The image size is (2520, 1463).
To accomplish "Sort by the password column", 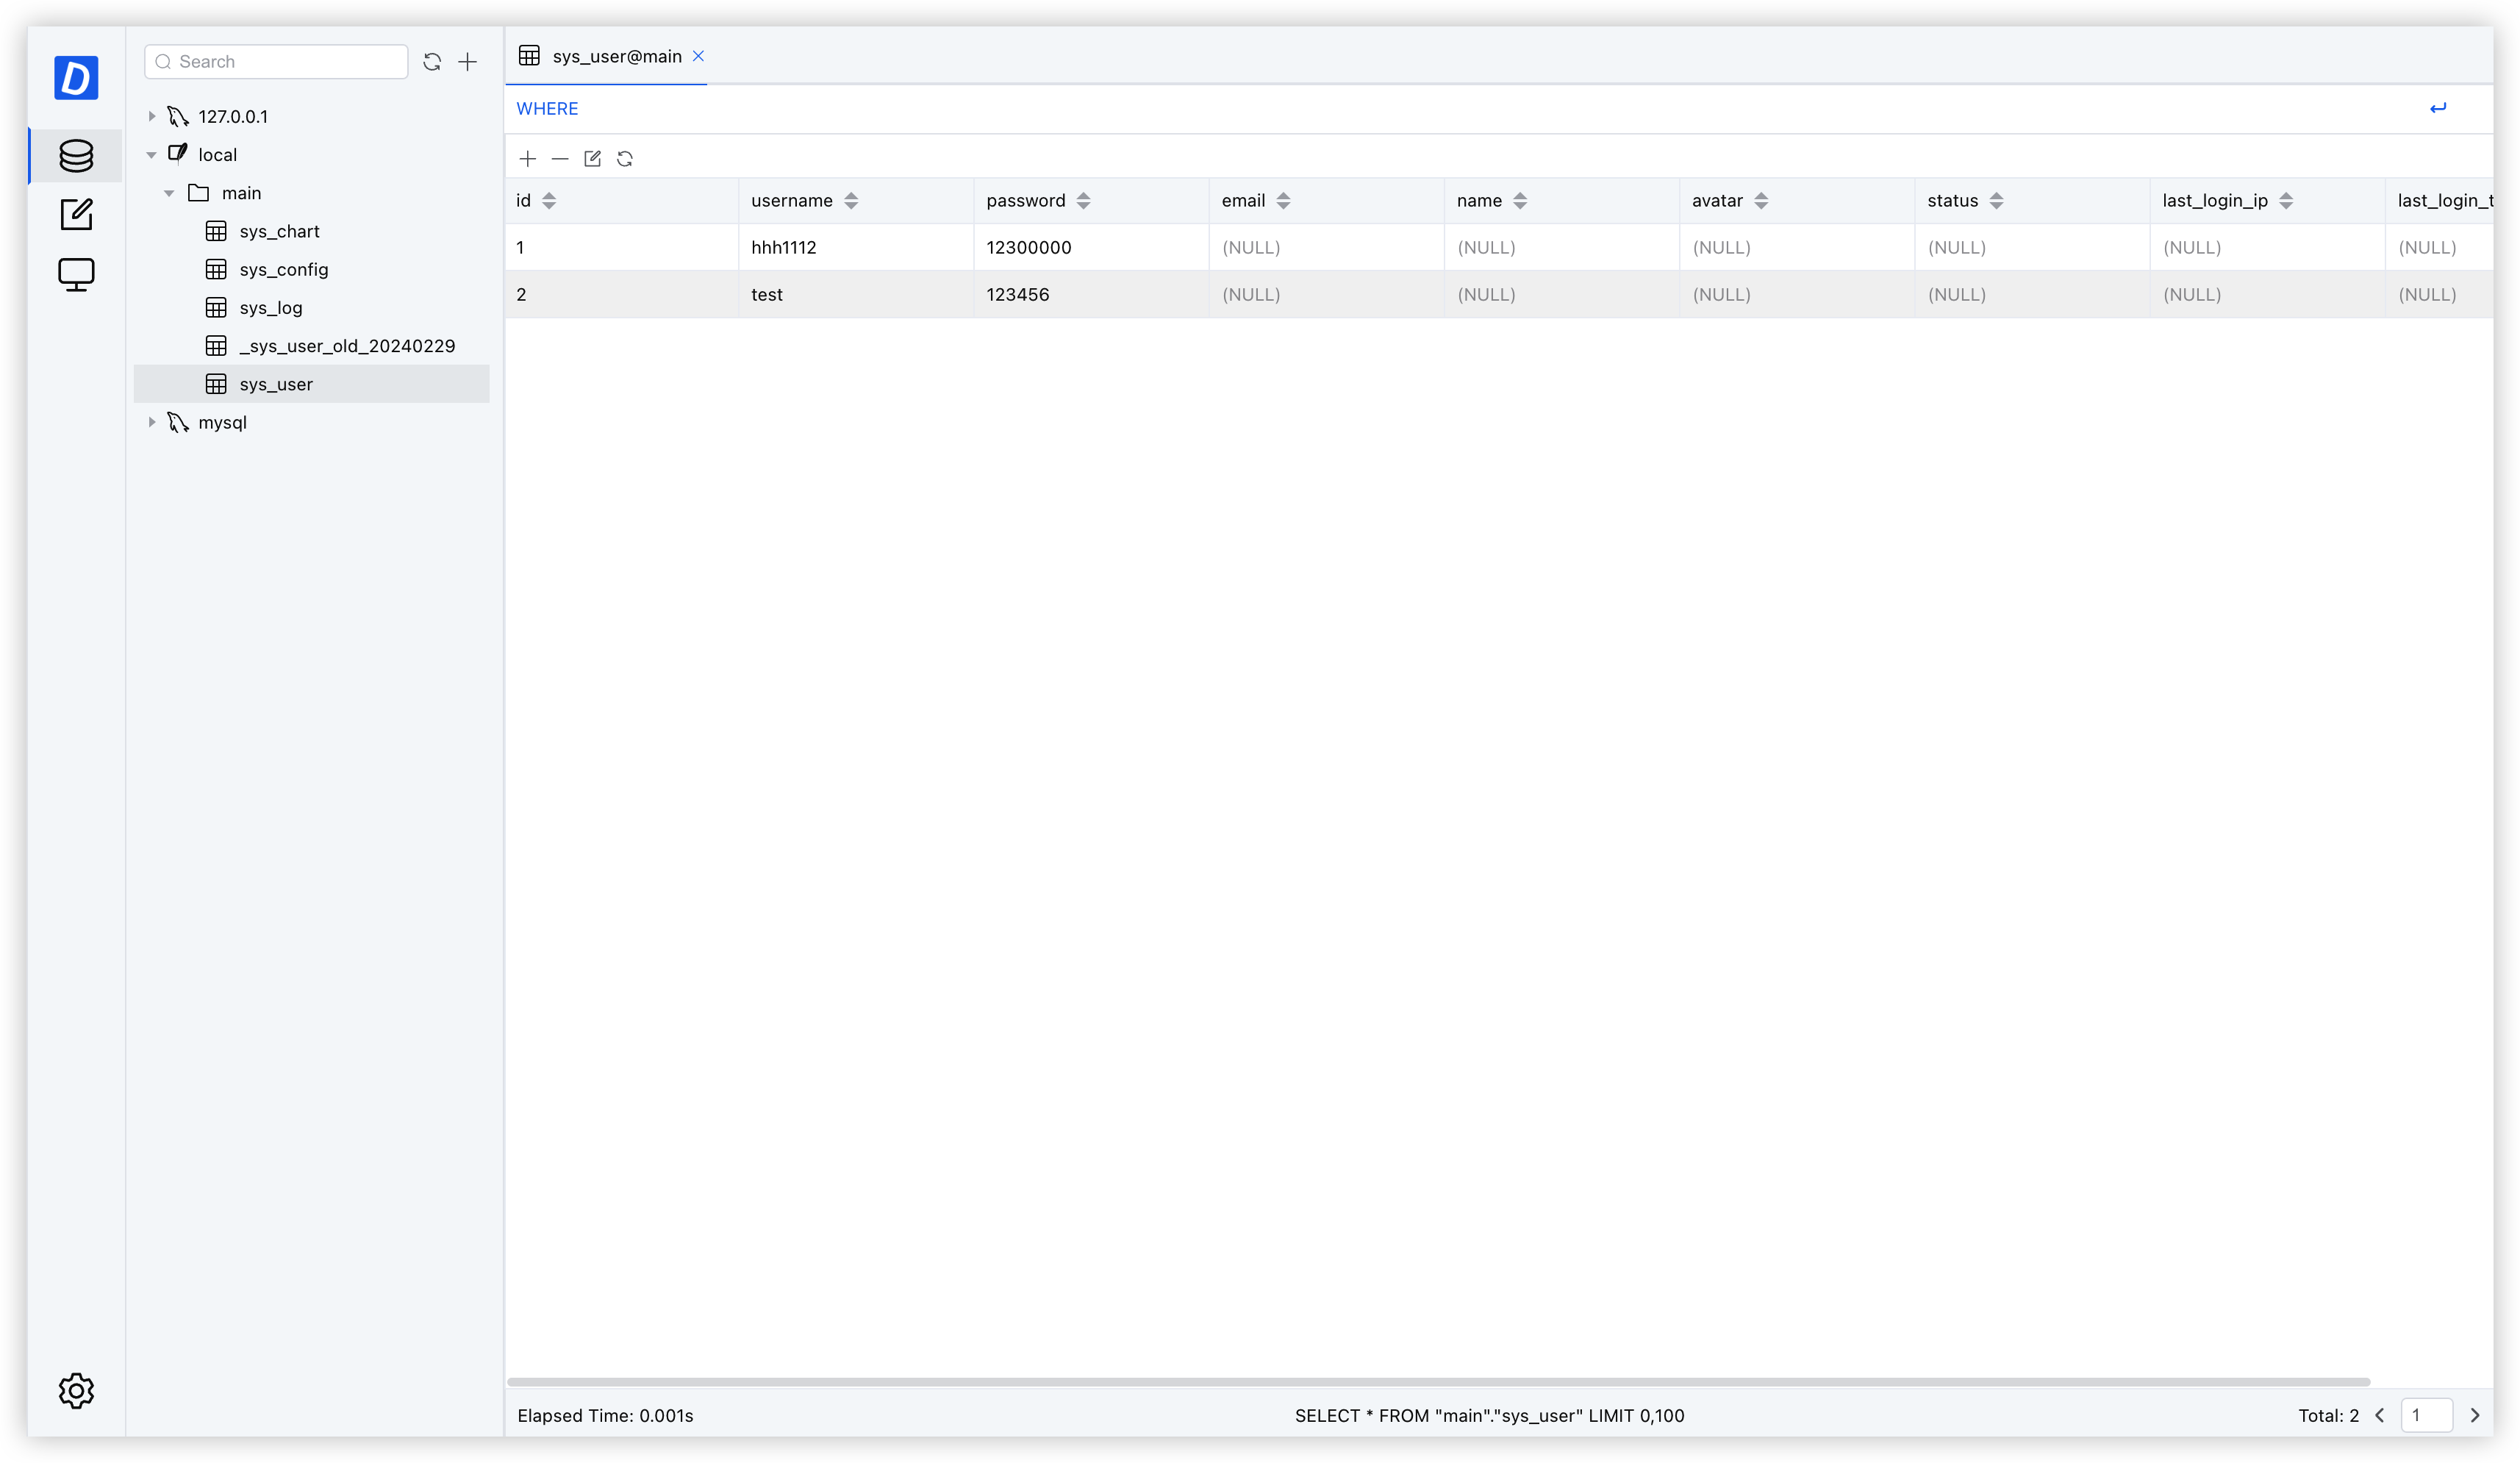I will coord(1083,201).
